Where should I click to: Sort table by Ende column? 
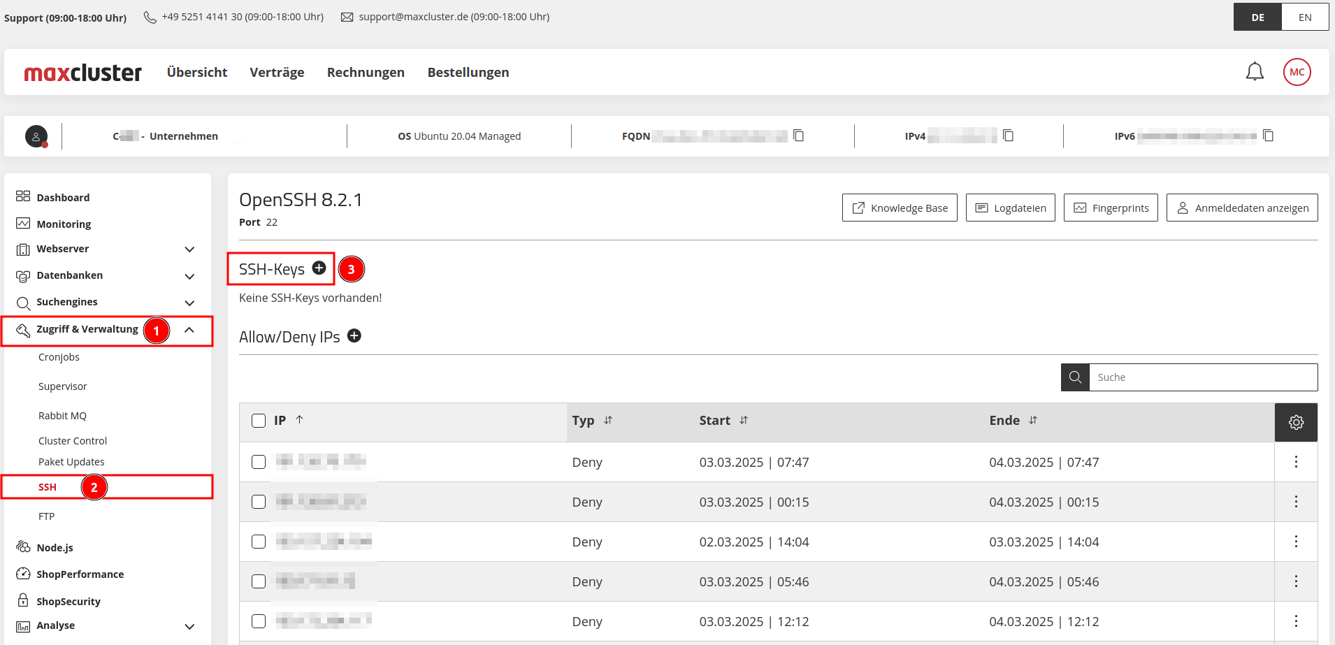1033,420
